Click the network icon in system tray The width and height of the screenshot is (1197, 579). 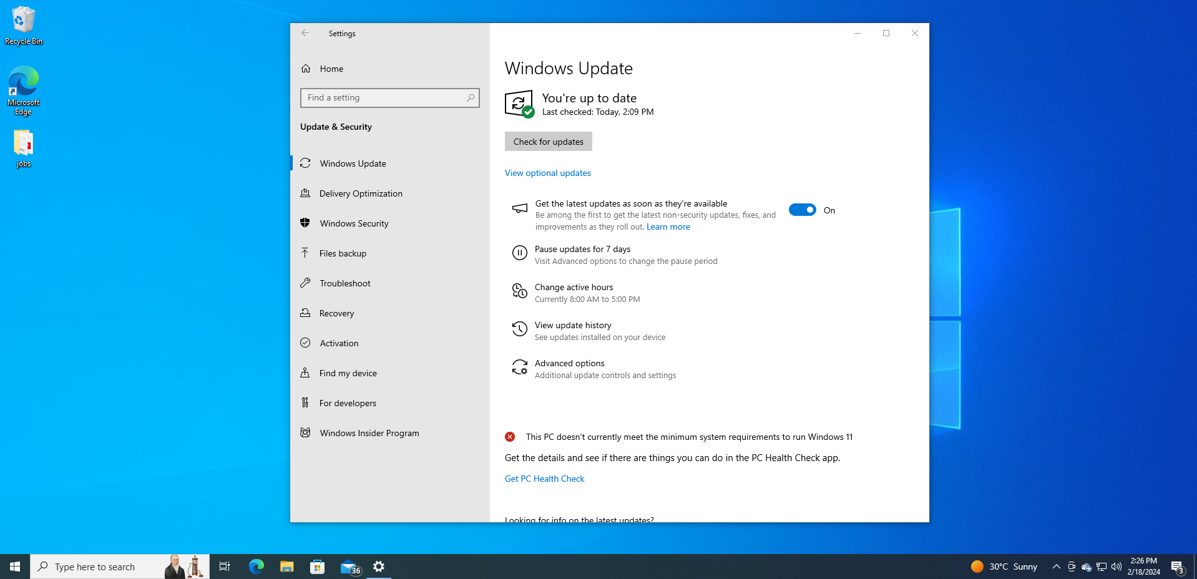1102,567
